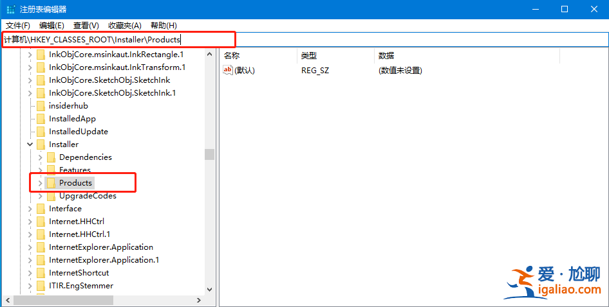Click the ITIR.EngStemmer folder icon

(x=41, y=286)
